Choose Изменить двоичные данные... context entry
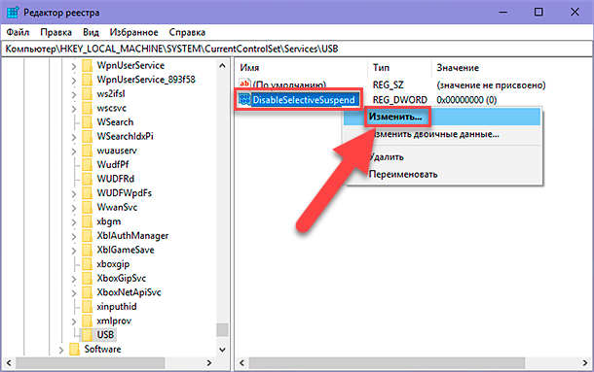 442,134
